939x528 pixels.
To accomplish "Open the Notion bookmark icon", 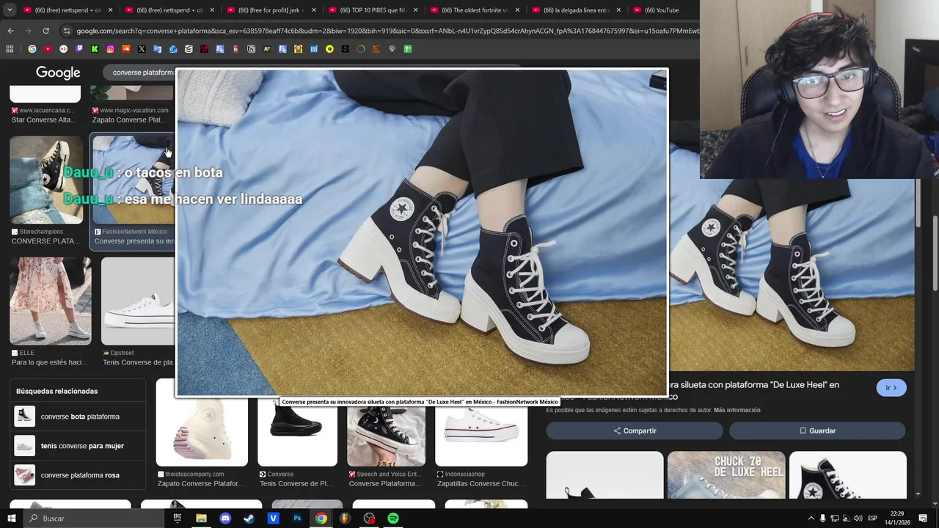I will click(x=251, y=49).
